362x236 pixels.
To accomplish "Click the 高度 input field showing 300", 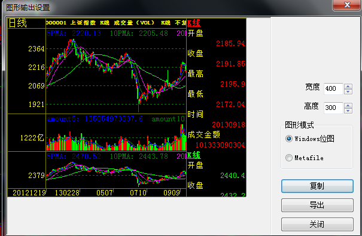I will pos(333,108).
